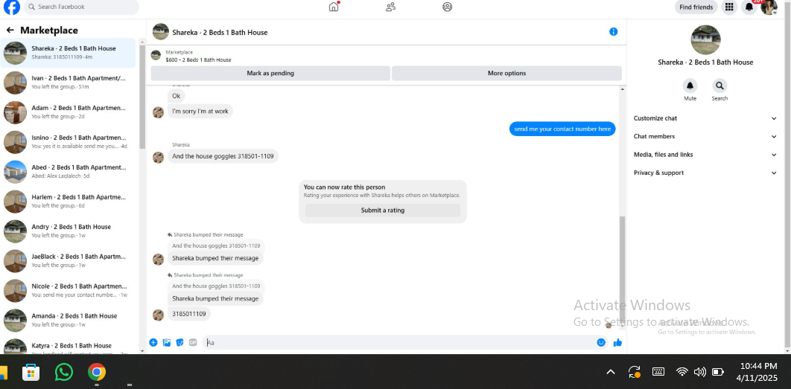Click Shareka's listing thumbnail in right panel
This screenshot has height=389, width=791.
705,40
